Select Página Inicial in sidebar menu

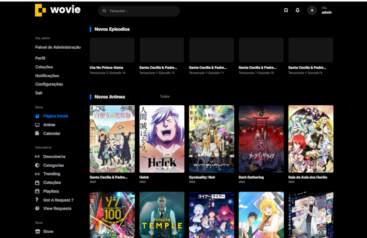click(x=55, y=116)
